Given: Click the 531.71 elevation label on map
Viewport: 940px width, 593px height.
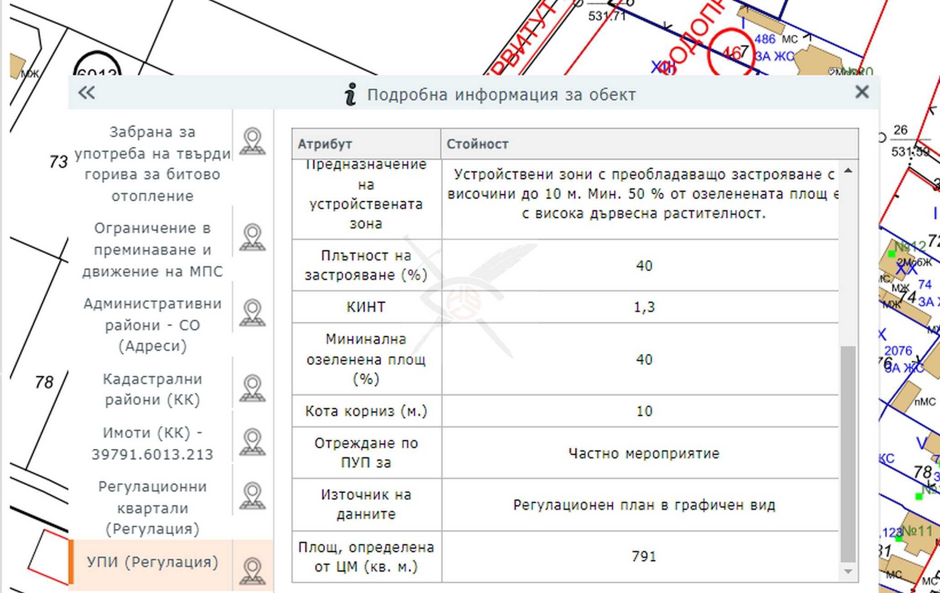Looking at the screenshot, I should (607, 16).
